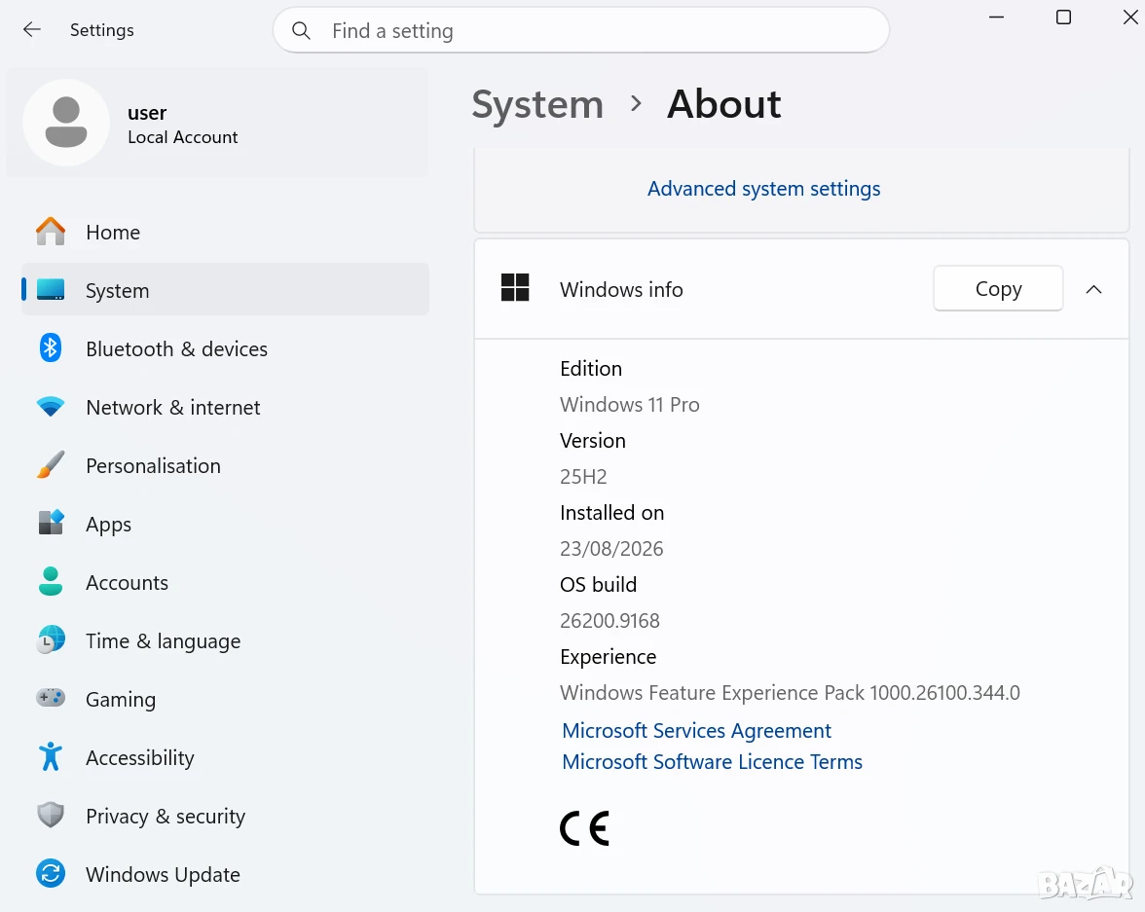Screen dimensions: 1145x912
Task: Close the Settings window
Action: 1129,17
